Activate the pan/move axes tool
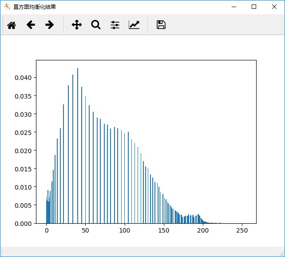The image size is (285, 257). tap(77, 25)
